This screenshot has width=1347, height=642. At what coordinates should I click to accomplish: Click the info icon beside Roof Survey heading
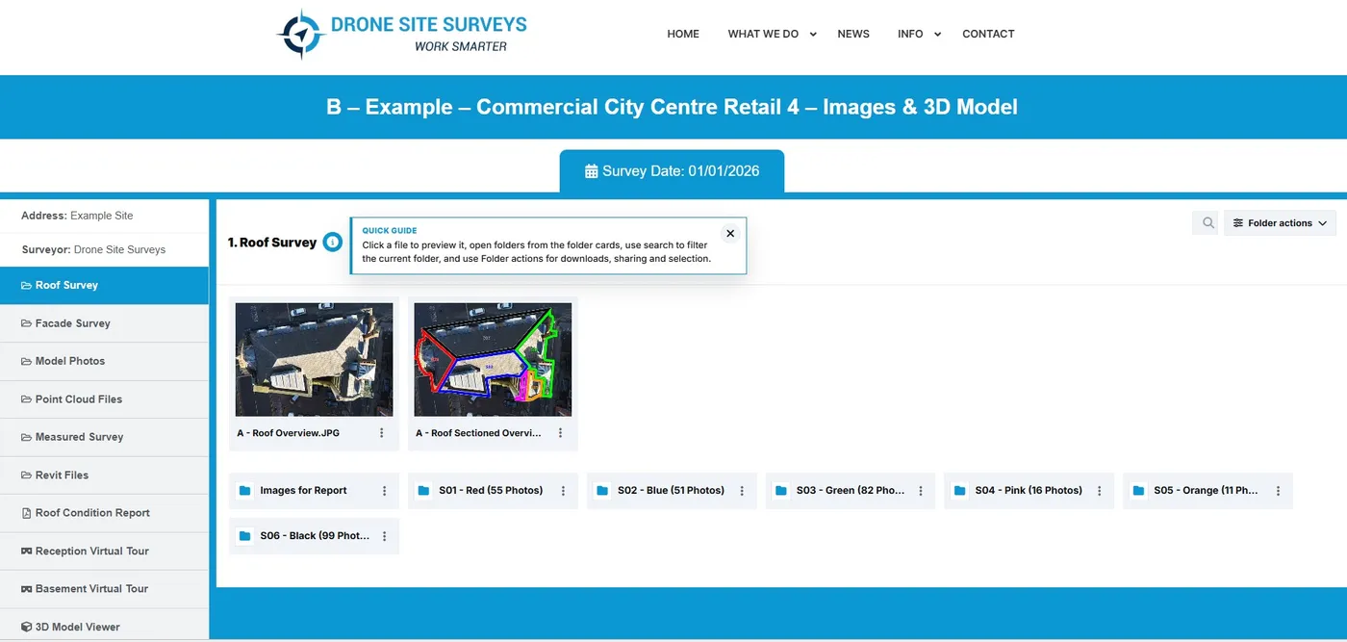pyautogui.click(x=332, y=243)
